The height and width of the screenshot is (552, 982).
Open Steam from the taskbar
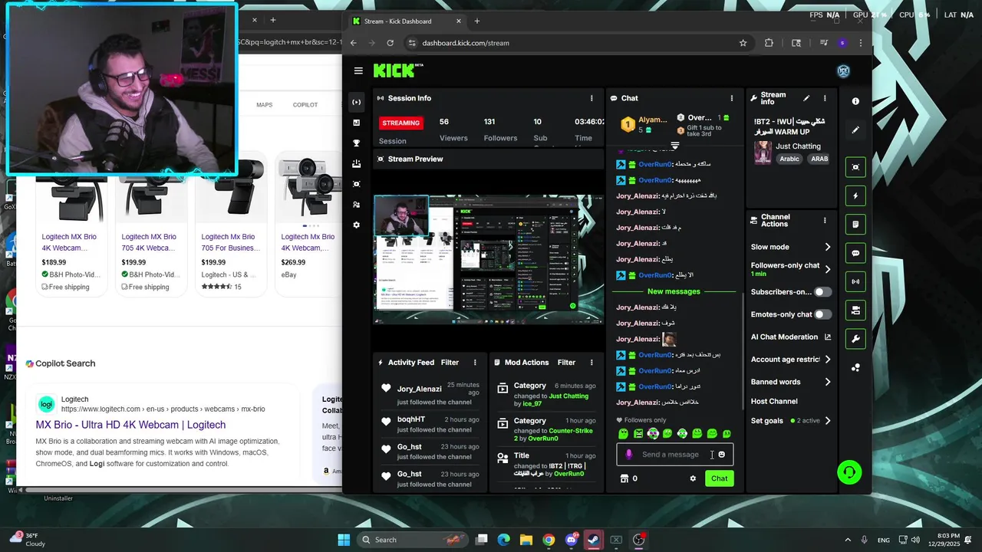[x=593, y=540]
